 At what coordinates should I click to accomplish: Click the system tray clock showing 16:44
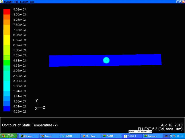(x=180, y=136)
